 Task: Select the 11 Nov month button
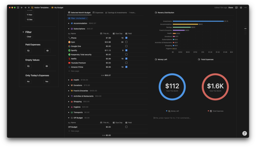30,15
